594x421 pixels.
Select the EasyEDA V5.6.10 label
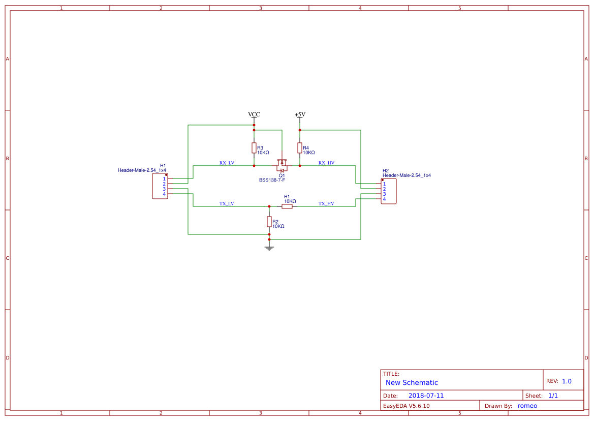[409, 405]
